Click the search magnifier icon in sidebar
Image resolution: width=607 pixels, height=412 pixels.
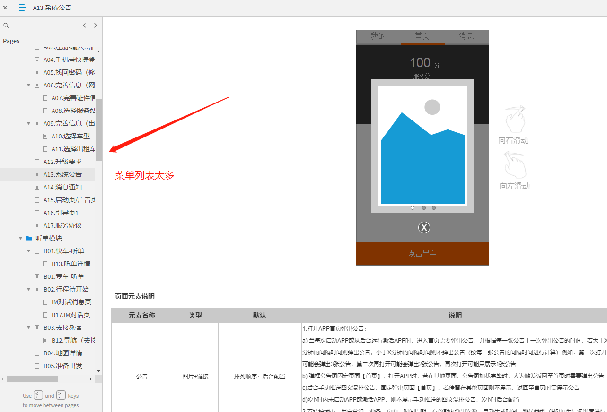coord(6,25)
